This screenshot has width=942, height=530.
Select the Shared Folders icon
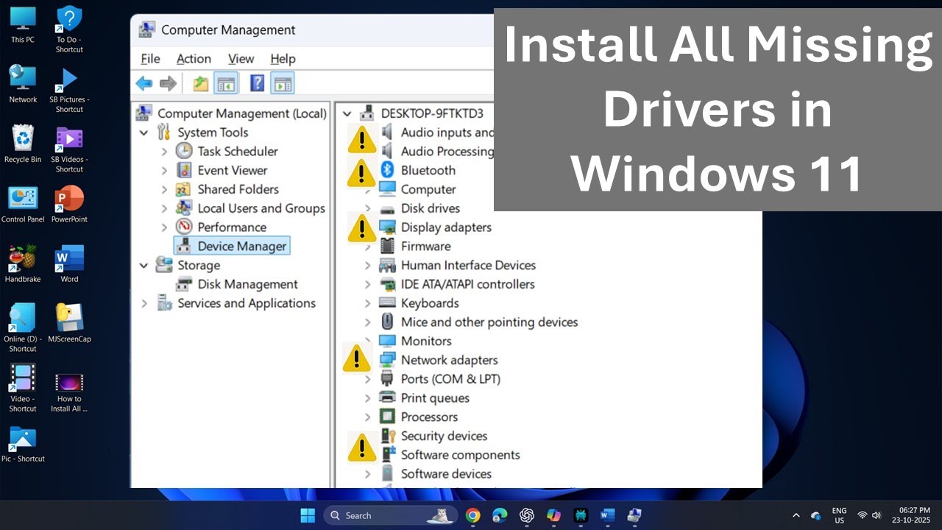184,189
